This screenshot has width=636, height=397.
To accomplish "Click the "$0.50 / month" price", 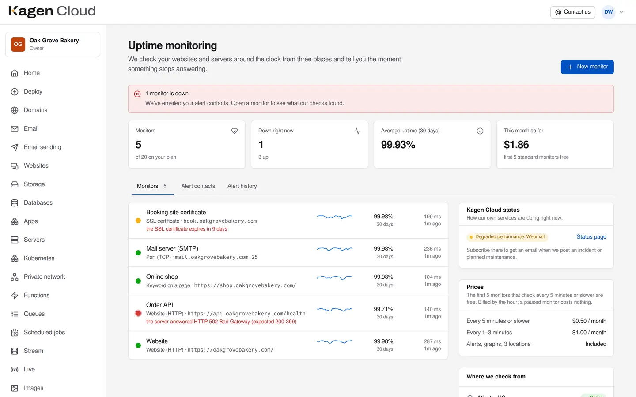I will (x=589, y=321).
